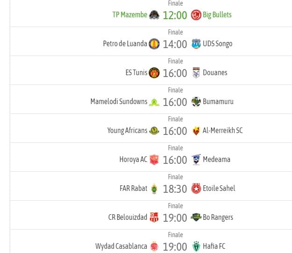Open the Bo Rangers team link
The height and width of the screenshot is (253, 292).
(218, 217)
